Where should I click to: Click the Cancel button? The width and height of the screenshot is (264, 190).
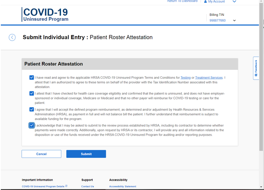(41, 154)
